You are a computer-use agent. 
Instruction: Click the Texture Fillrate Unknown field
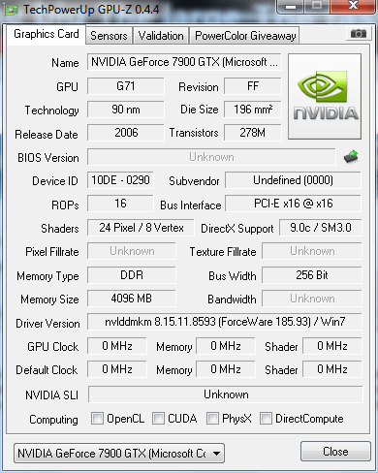pos(312,251)
